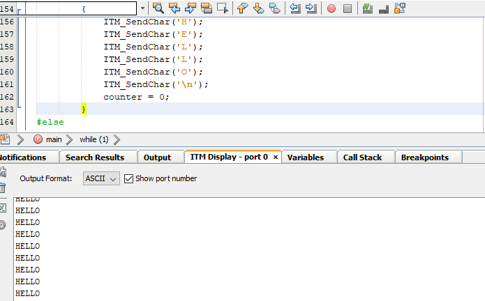The image size is (485, 301).
Task: Start macro recording with the red circle
Action: click(x=331, y=8)
